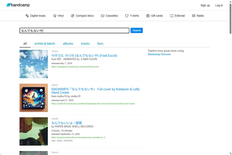Click the blue Search button
This screenshot has height=155, width=232.
tap(137, 30)
